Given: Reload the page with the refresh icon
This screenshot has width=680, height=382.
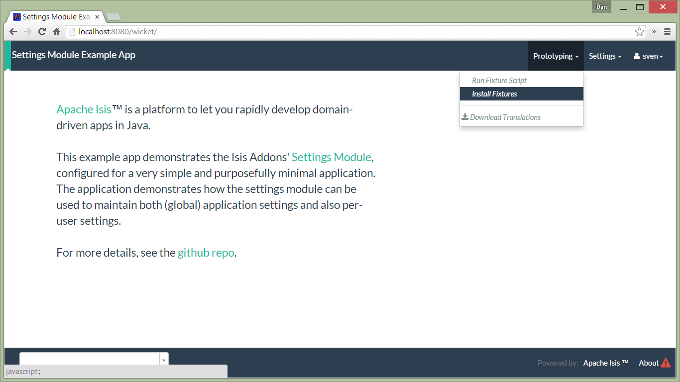Looking at the screenshot, I should (x=42, y=31).
